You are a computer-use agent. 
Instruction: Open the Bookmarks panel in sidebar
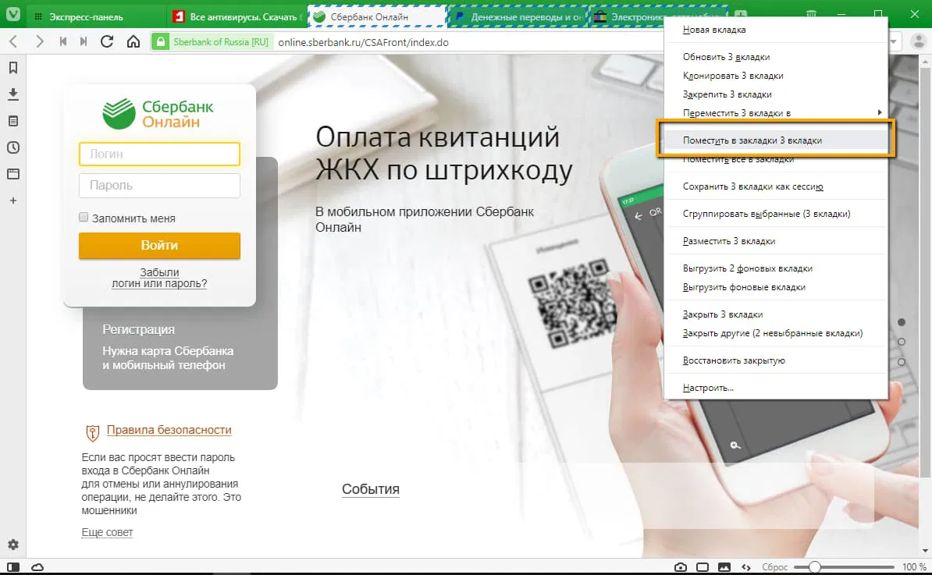13,68
